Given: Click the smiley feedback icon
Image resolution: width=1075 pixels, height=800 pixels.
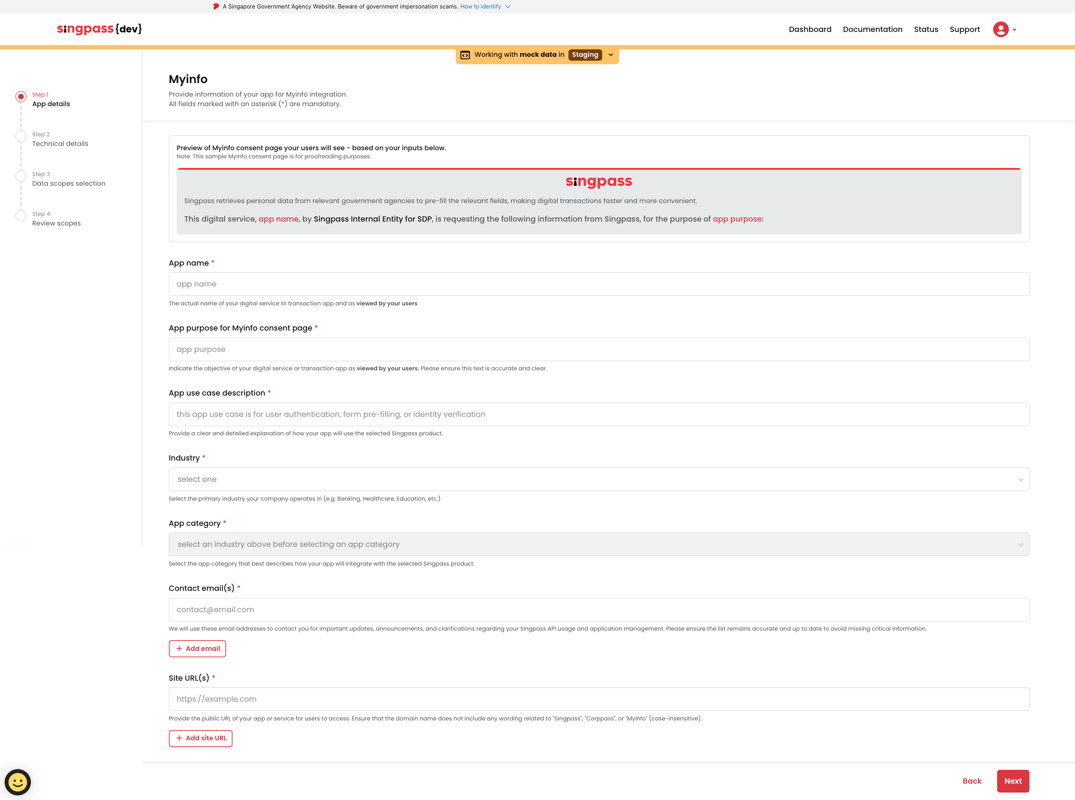Looking at the screenshot, I should click(18, 782).
